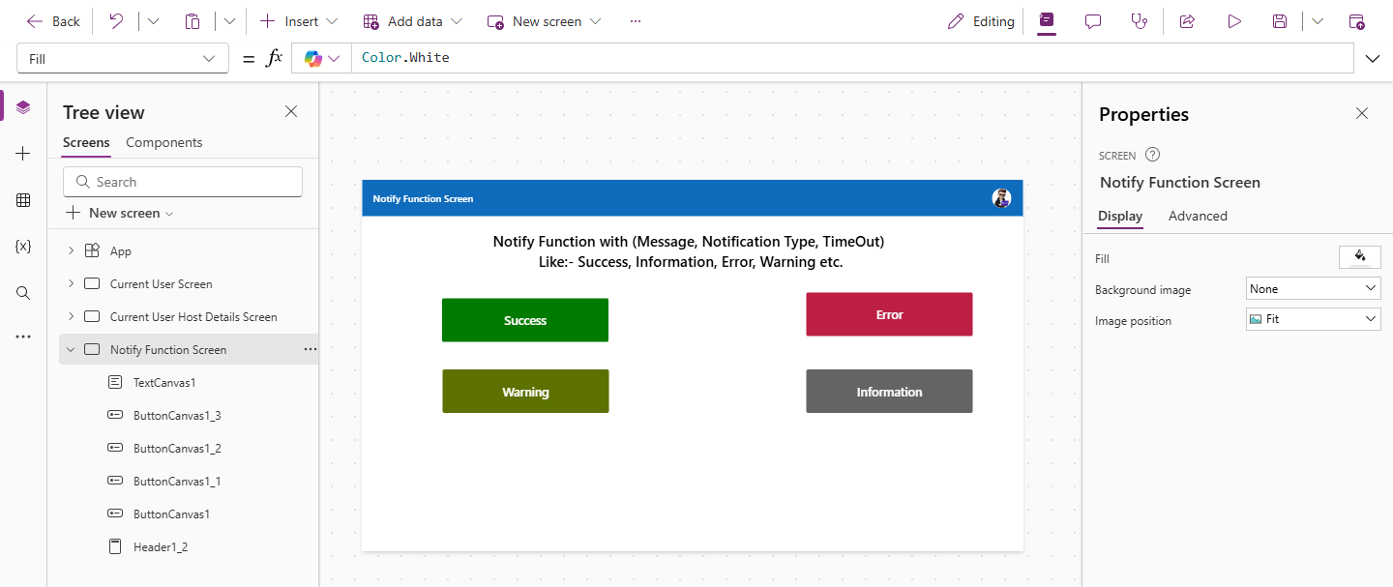Click the blue header title bar

[693, 198]
